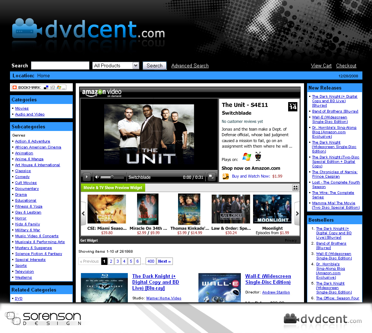Open DVD related category
Image resolution: width=372 pixels, height=333 pixels.
[18, 298]
